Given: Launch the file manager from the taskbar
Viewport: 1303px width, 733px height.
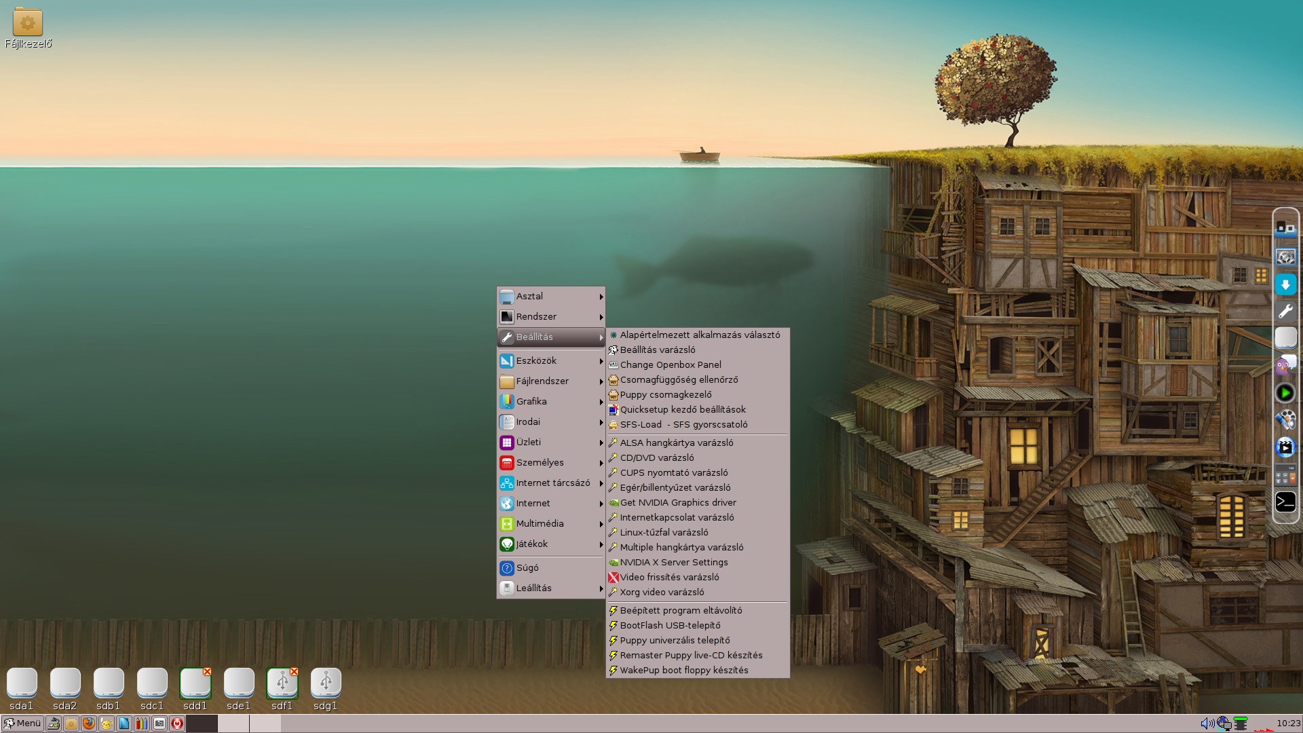Looking at the screenshot, I should click(x=71, y=723).
